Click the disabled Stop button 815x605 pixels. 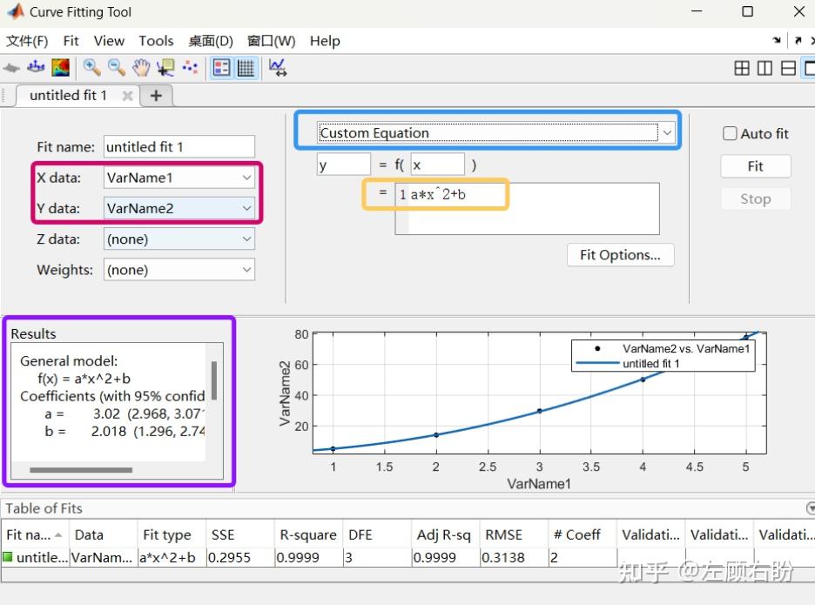[x=755, y=199]
